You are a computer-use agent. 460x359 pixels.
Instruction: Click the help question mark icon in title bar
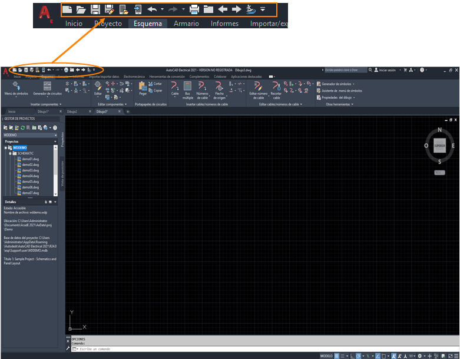[422, 70]
